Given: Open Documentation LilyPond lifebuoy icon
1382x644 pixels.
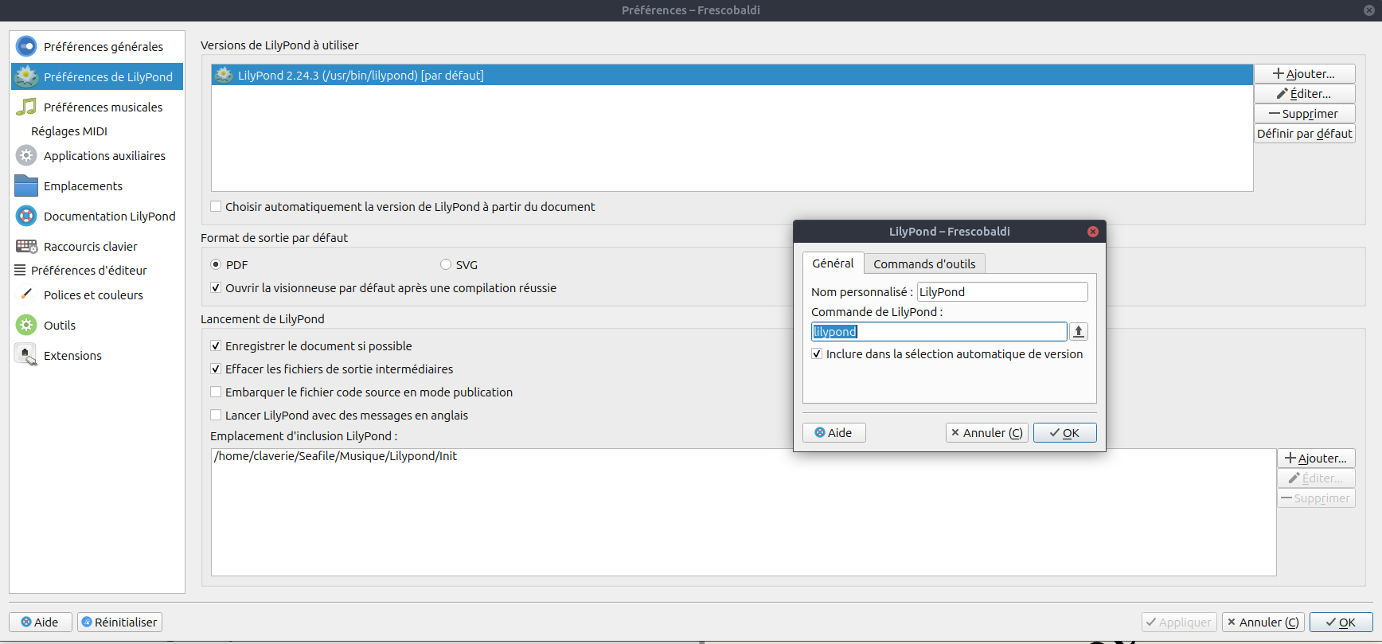Looking at the screenshot, I should click(26, 216).
